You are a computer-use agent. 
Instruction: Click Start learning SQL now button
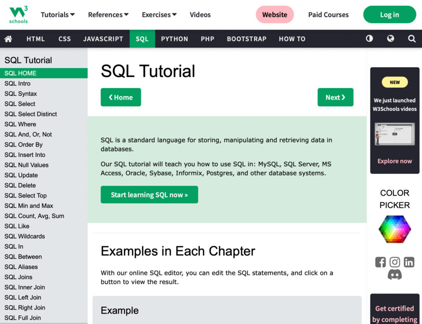tap(149, 195)
